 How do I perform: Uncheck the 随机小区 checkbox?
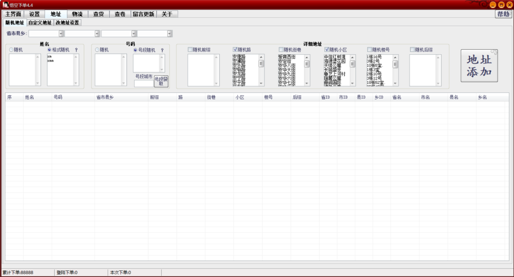pos(327,49)
